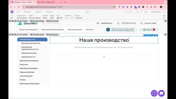The height and width of the screenshot is (99, 176).
Task: Click the dial@dialmet.by email button
Action: [105, 23]
